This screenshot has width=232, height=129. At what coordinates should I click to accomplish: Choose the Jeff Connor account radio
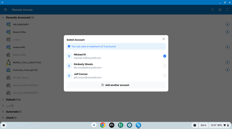pos(164,76)
